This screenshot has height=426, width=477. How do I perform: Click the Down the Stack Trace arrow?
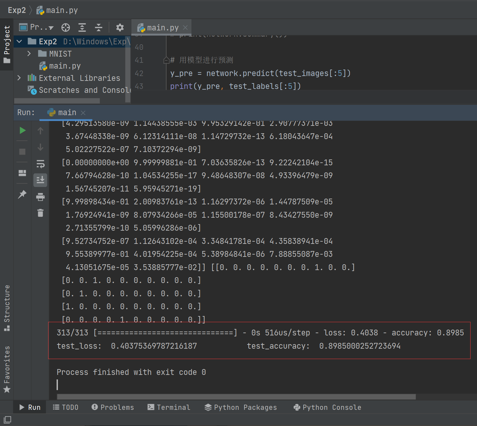click(x=40, y=147)
